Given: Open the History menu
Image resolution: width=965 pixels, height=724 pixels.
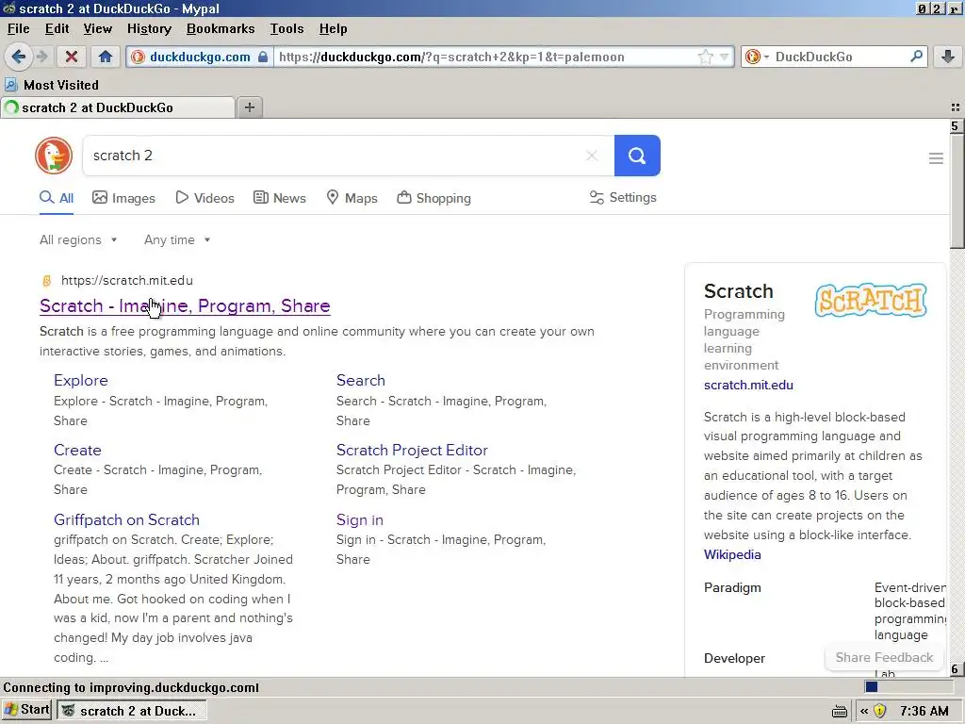Looking at the screenshot, I should pos(149,28).
